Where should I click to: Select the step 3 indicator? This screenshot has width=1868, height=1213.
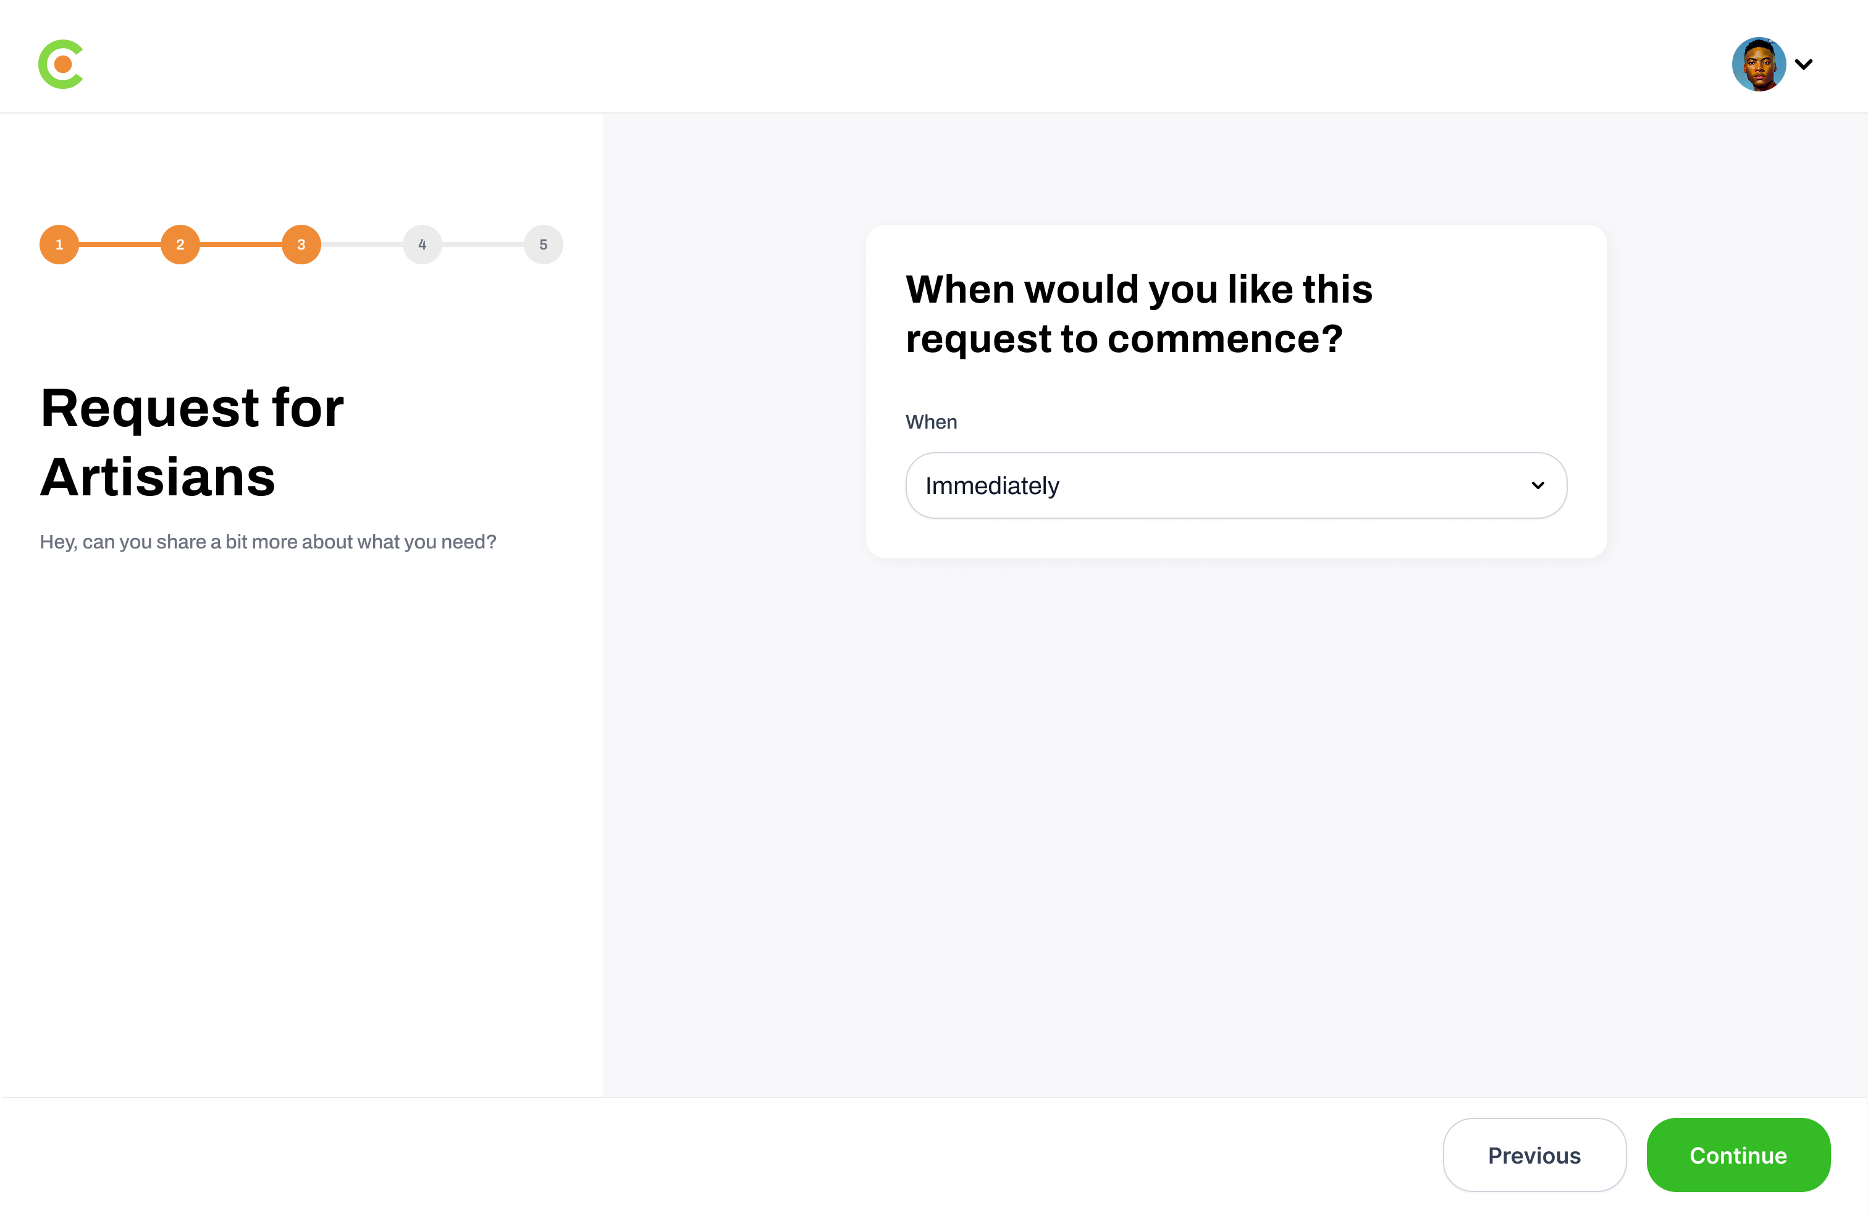pos(301,245)
